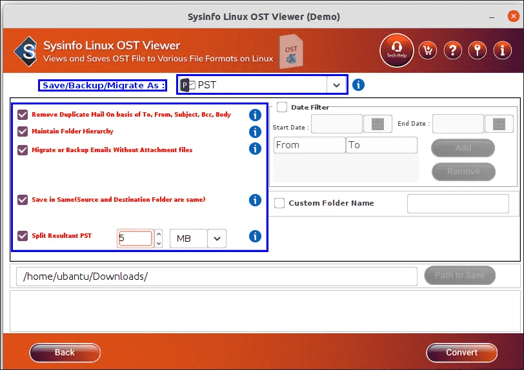Toggle Save in Same folder checkbox
Image resolution: width=524 pixels, height=370 pixels.
[23, 200]
